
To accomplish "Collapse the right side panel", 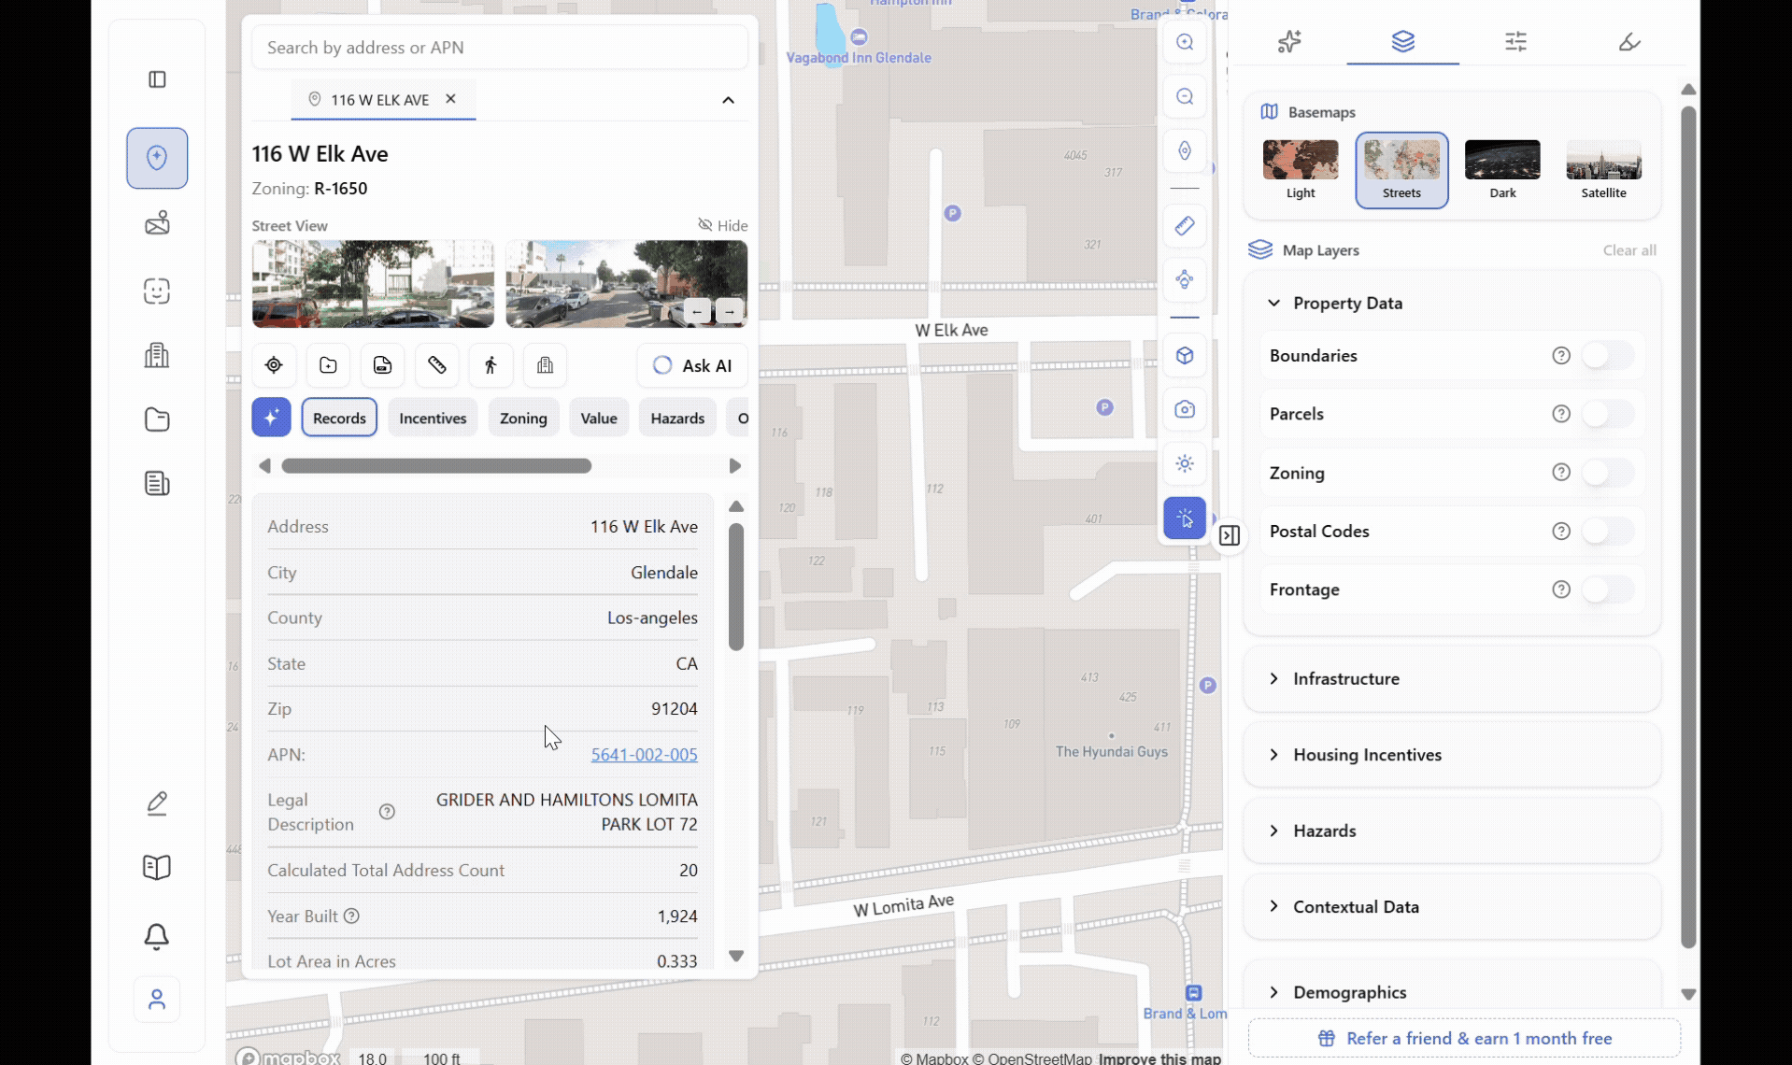I will click(x=1230, y=535).
